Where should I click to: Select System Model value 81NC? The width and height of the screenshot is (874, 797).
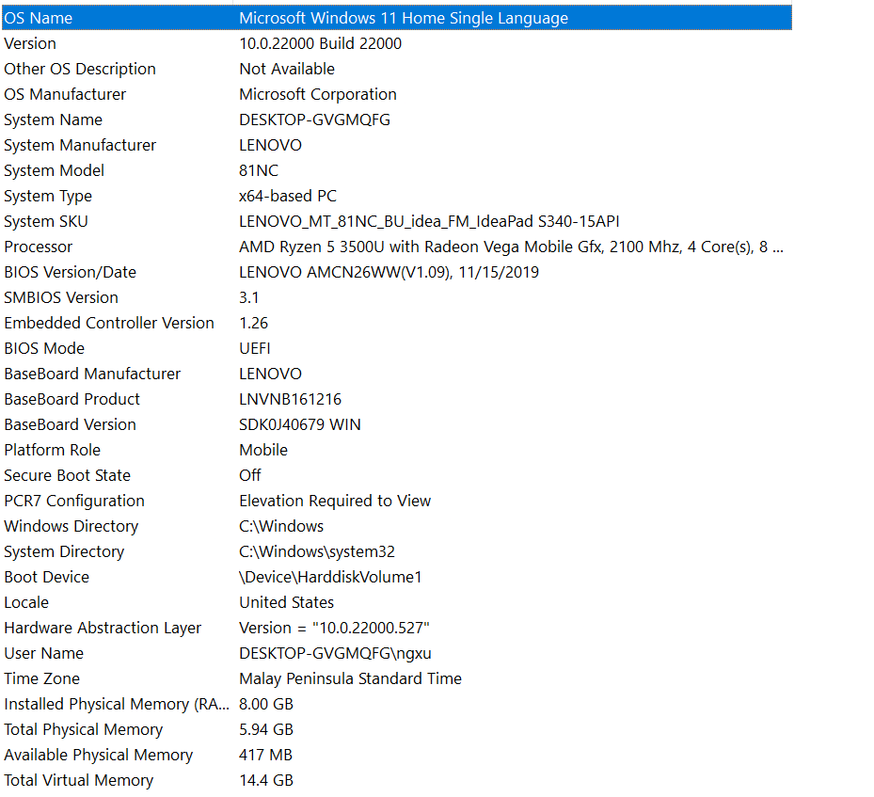pyautogui.click(x=259, y=170)
